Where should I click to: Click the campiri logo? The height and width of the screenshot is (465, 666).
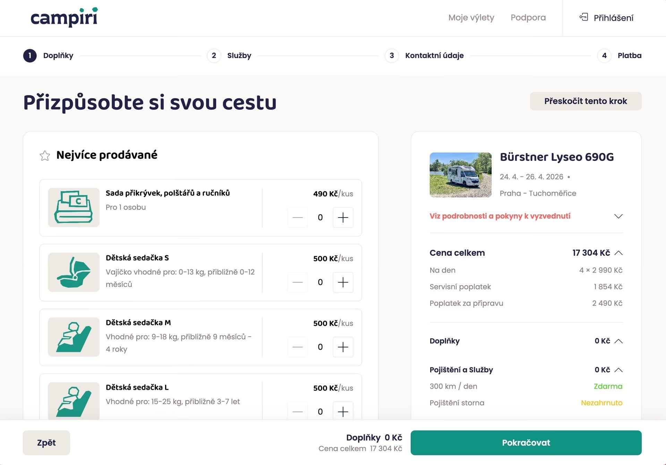point(64,17)
